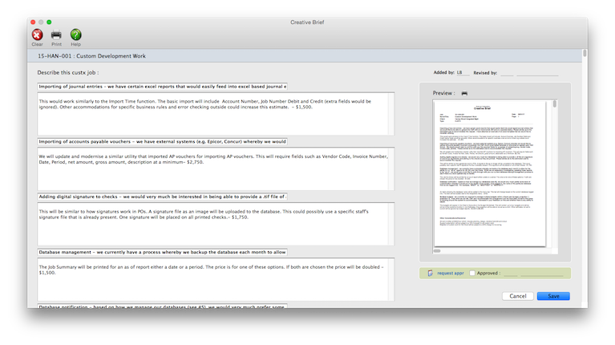Click the request appr link
The image size is (615, 345).
pos(450,273)
